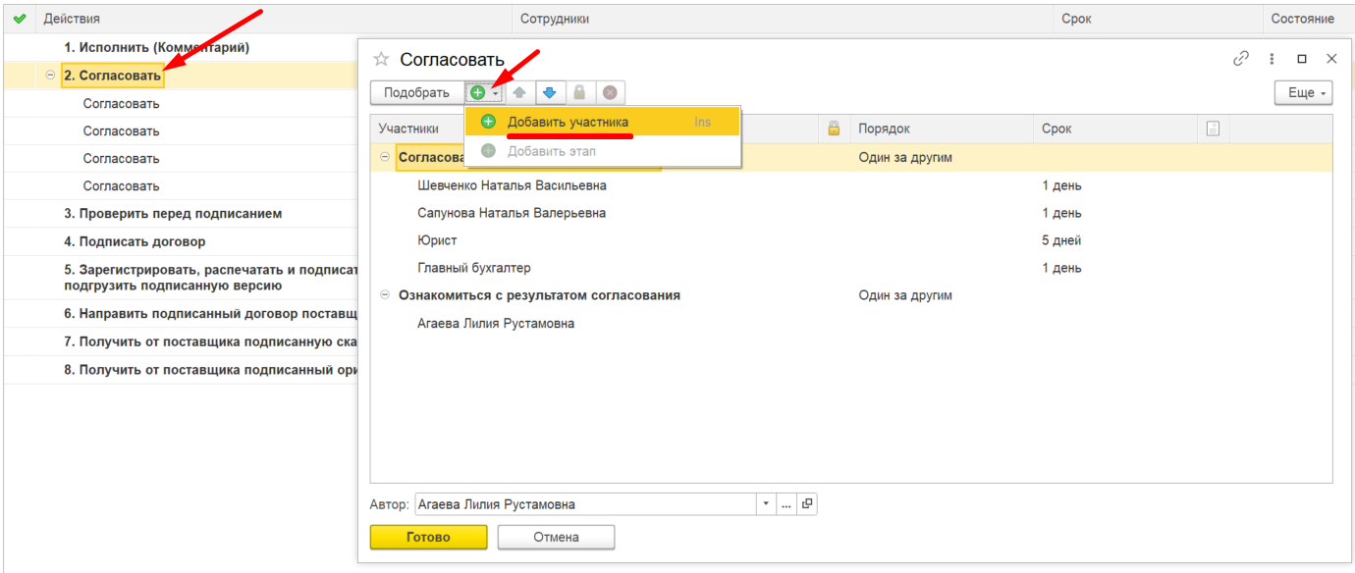
Task: Collapse the Согласовать stage in participants list
Action: (384, 157)
